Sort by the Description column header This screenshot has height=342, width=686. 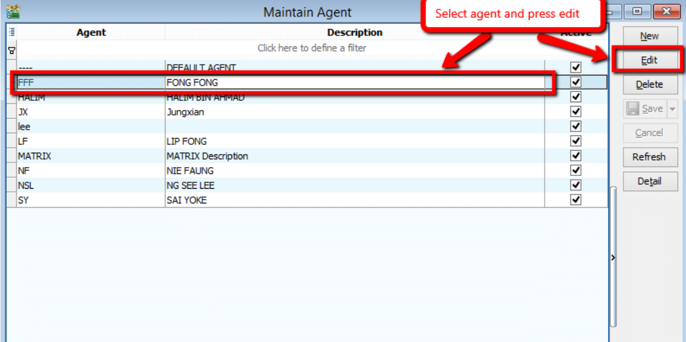[354, 33]
